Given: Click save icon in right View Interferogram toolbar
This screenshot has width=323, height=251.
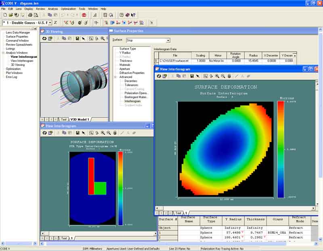Looking at the screenshot, I should 192,76.
